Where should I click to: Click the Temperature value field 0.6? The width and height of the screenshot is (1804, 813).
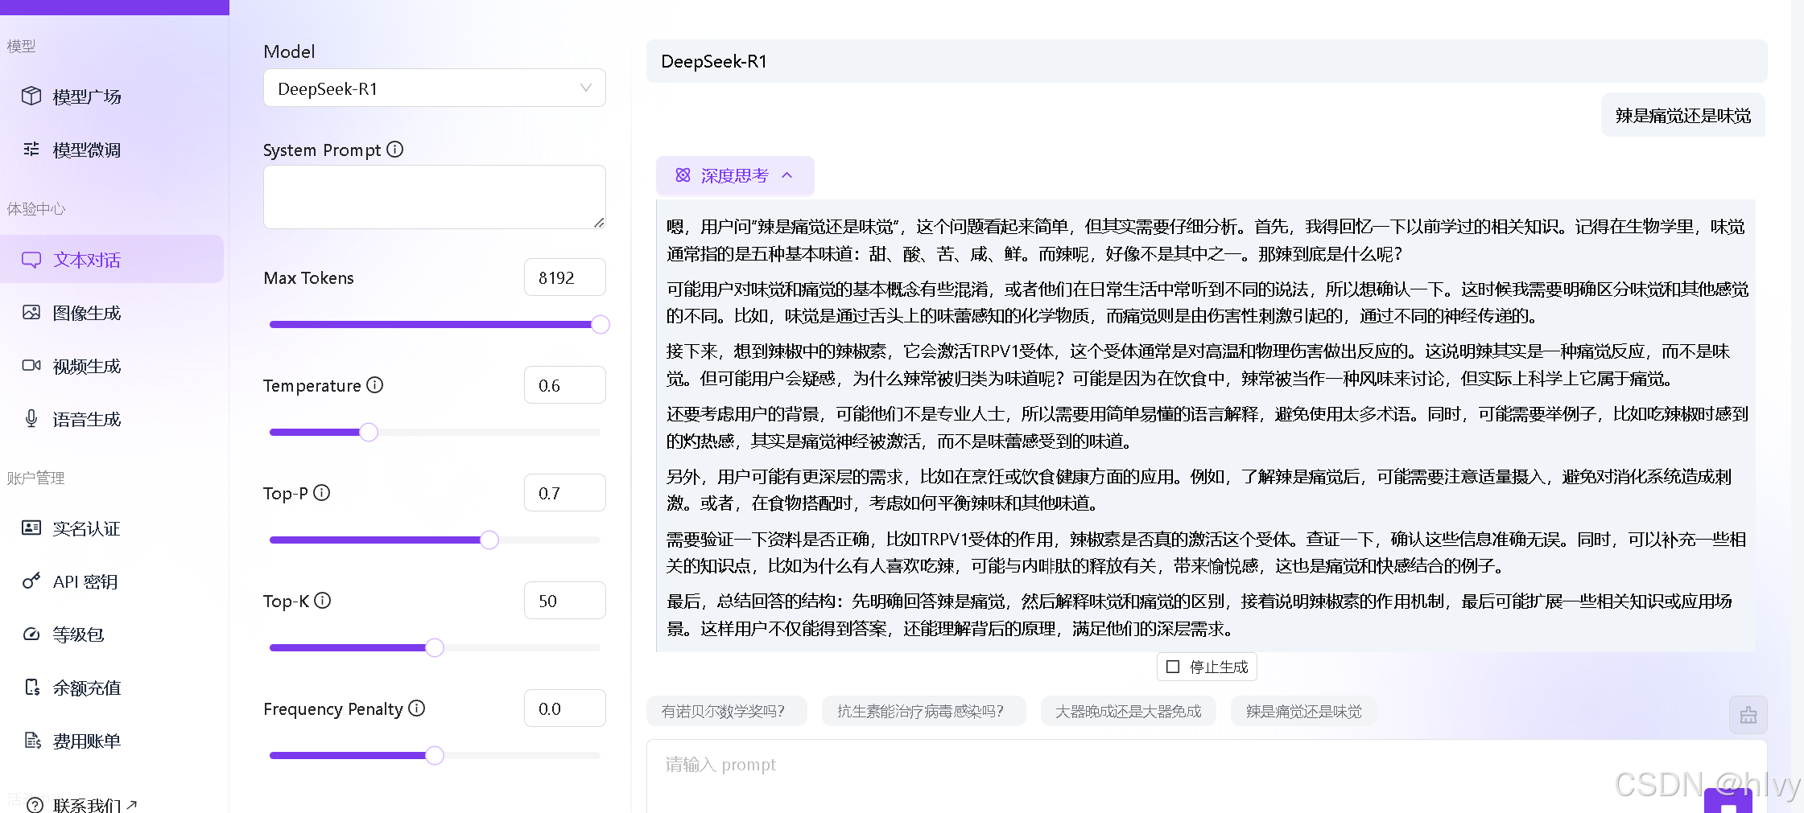[564, 385]
